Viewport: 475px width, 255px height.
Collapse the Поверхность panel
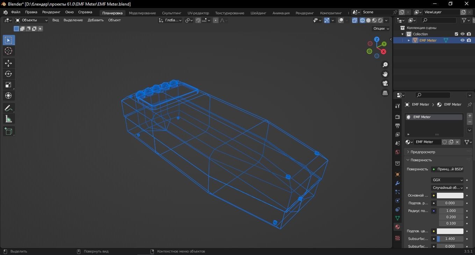[x=438, y=160]
